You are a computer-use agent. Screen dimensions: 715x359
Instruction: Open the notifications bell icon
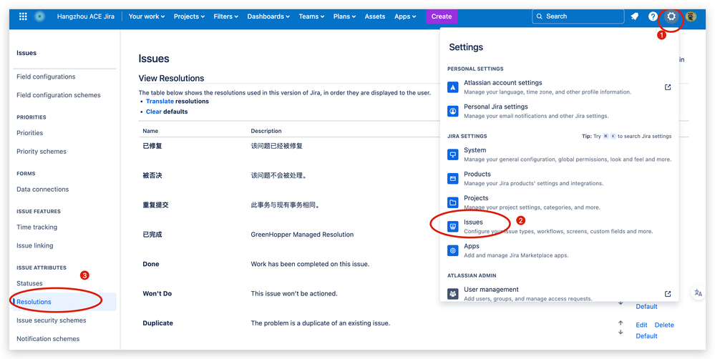click(x=634, y=16)
